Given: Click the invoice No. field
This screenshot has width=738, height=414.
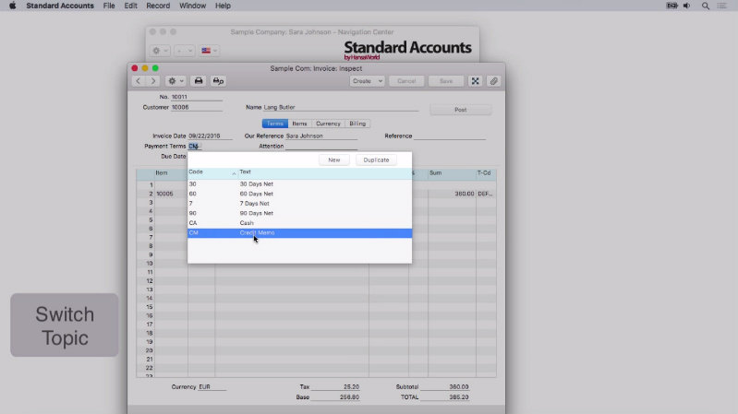Looking at the screenshot, I should [x=196, y=97].
